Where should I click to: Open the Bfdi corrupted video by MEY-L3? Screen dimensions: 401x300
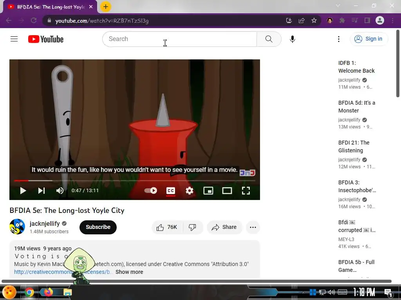click(x=357, y=226)
